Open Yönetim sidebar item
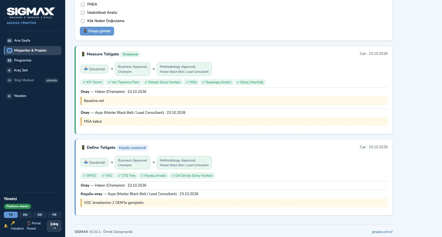 (33, 96)
